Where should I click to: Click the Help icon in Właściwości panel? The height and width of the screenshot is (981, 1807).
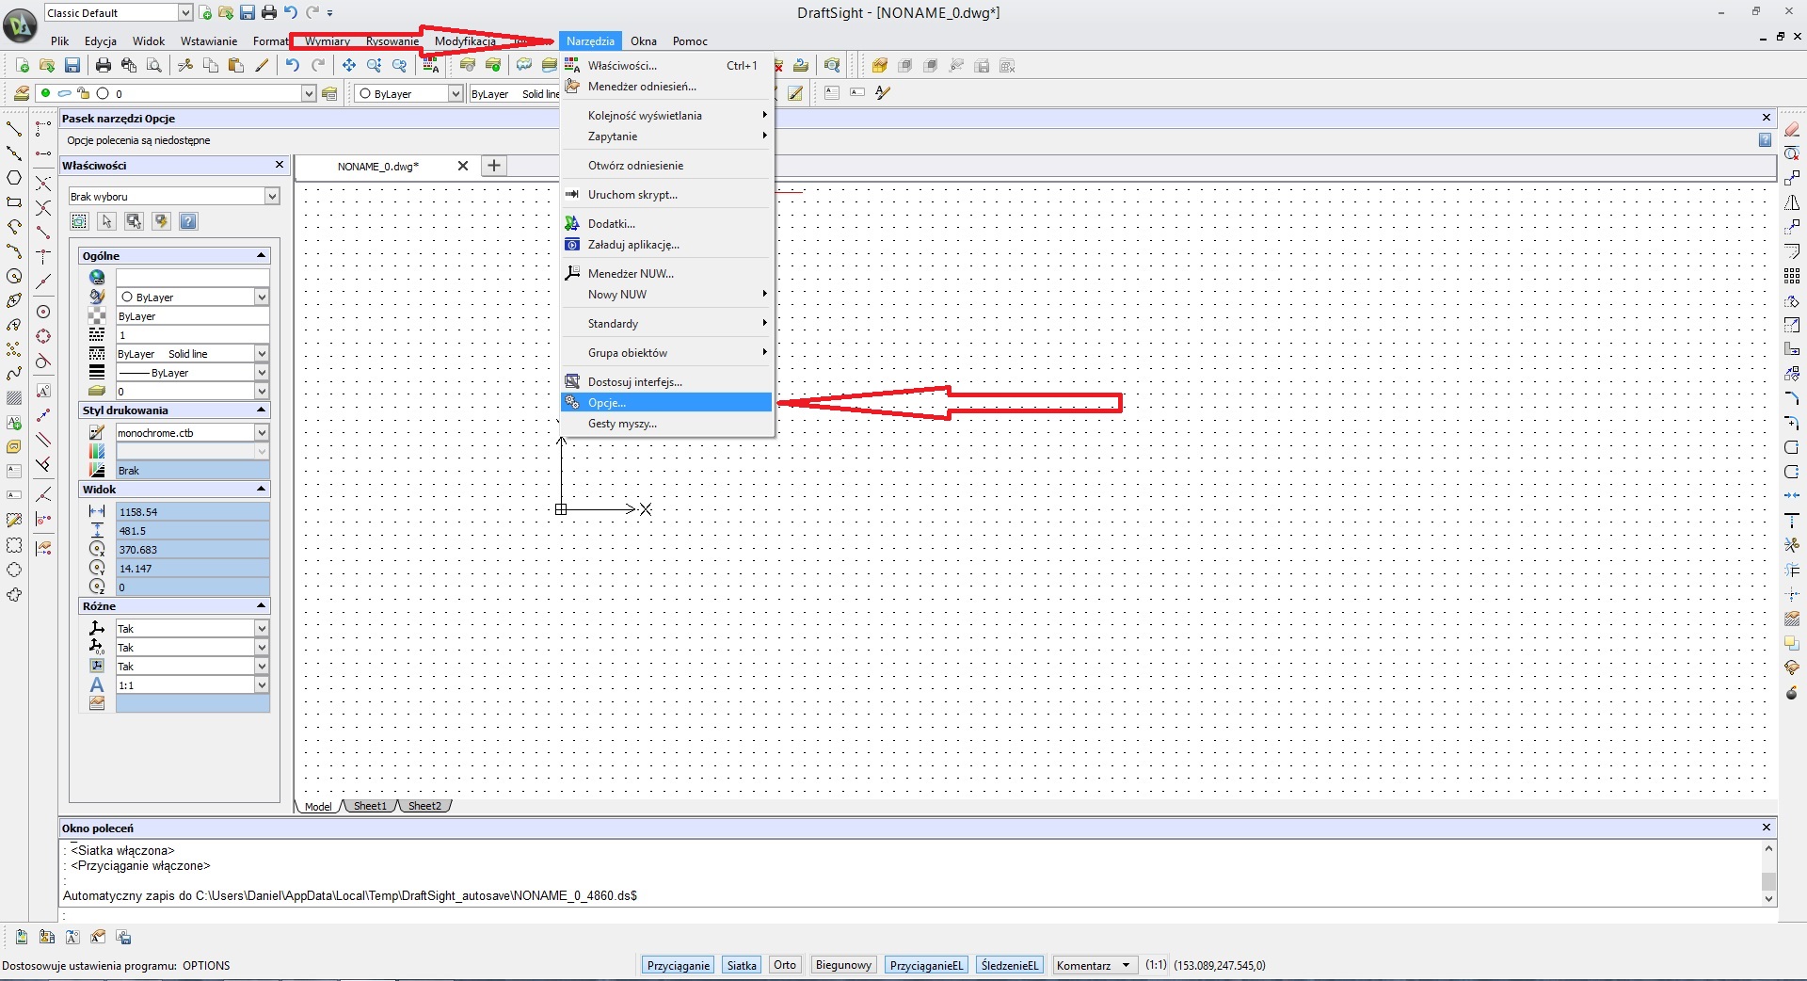pos(188,221)
